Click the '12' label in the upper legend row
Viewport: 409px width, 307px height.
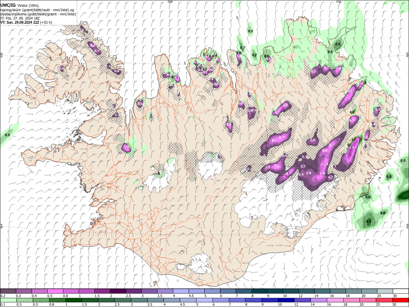300,296
